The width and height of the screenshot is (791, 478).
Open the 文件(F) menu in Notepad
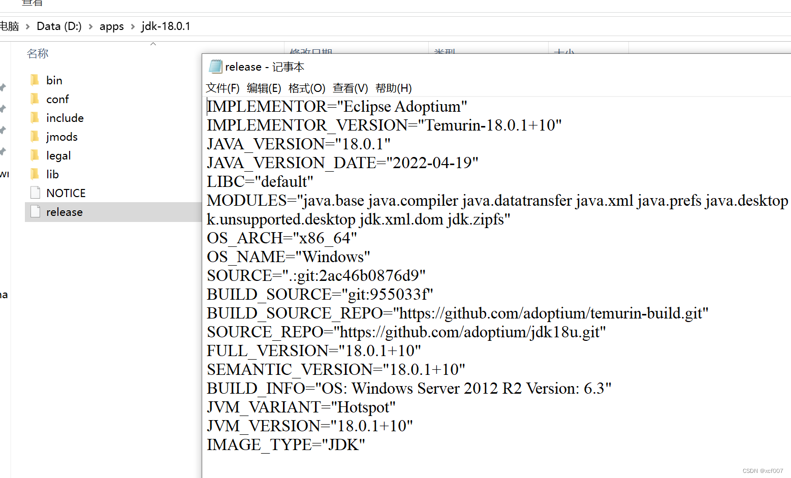tap(223, 88)
